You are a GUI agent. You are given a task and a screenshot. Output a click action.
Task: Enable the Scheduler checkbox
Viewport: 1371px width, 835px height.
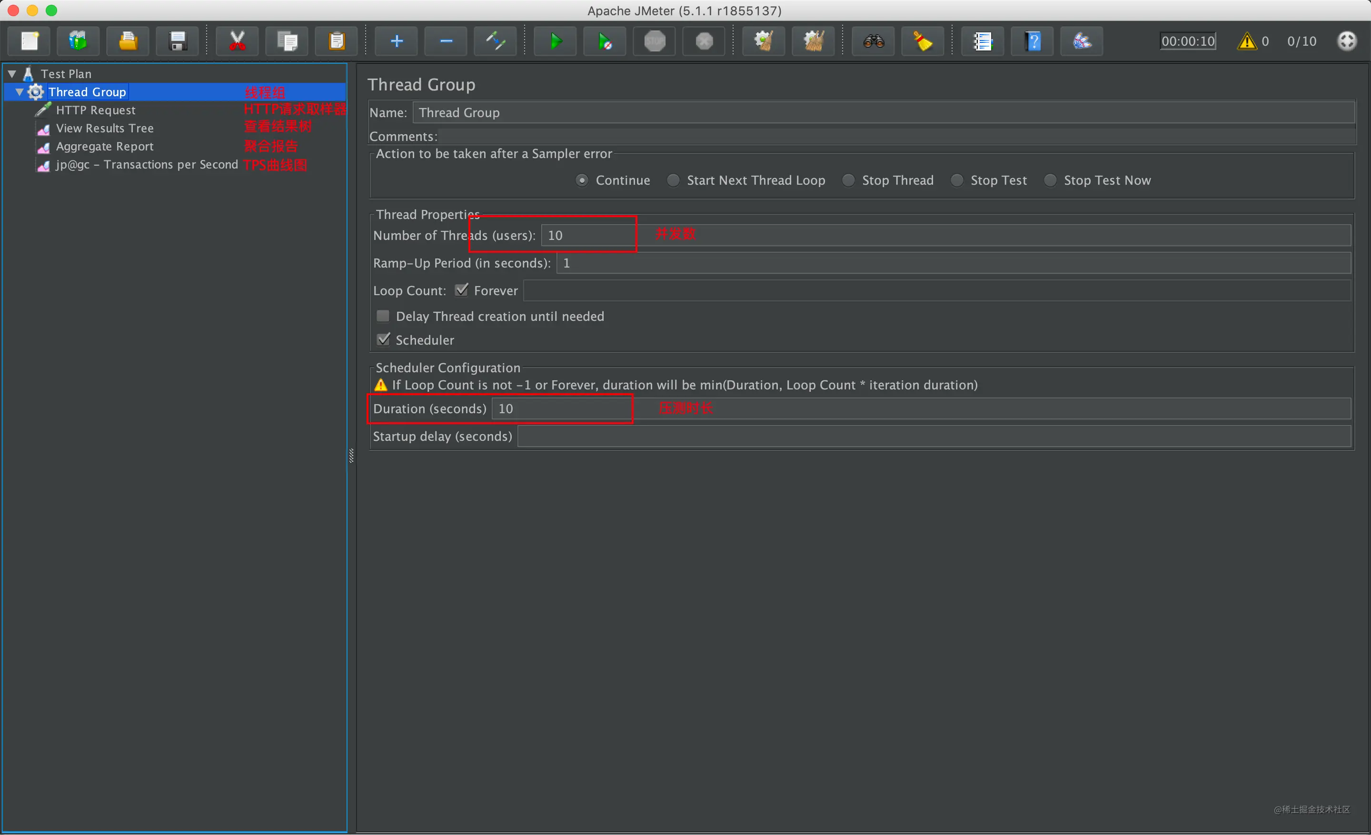tap(384, 340)
